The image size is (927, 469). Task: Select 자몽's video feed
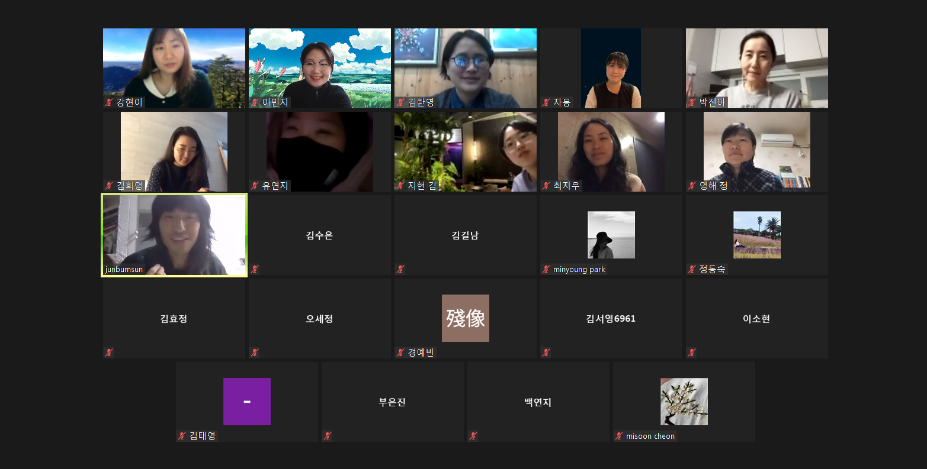[611, 68]
